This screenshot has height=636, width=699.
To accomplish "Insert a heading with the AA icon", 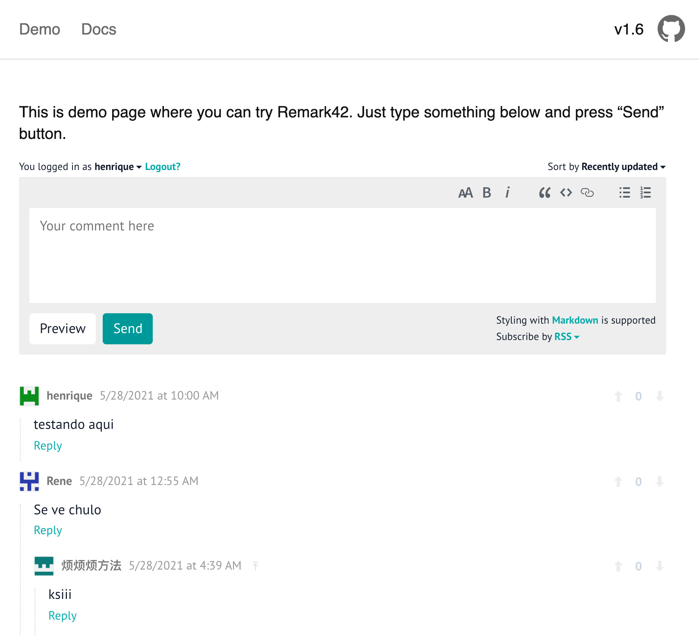I will pyautogui.click(x=466, y=193).
